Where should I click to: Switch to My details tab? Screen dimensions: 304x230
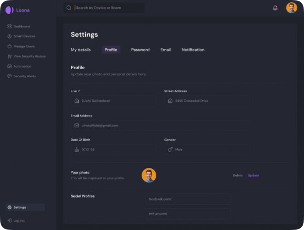click(81, 50)
